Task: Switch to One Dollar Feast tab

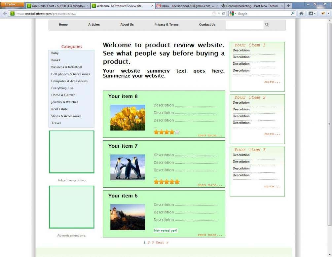Action: [x=57, y=6]
